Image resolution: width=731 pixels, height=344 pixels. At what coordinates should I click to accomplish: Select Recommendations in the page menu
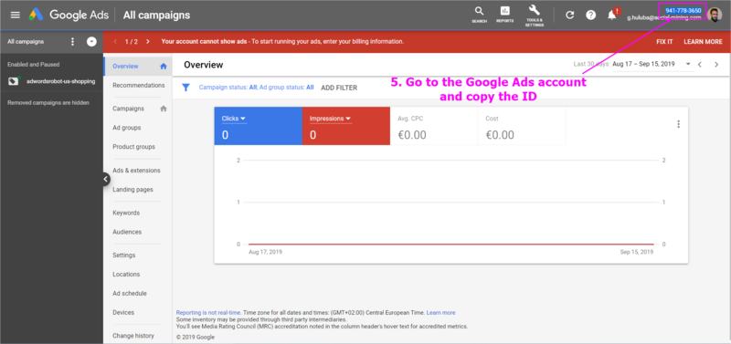pos(139,86)
